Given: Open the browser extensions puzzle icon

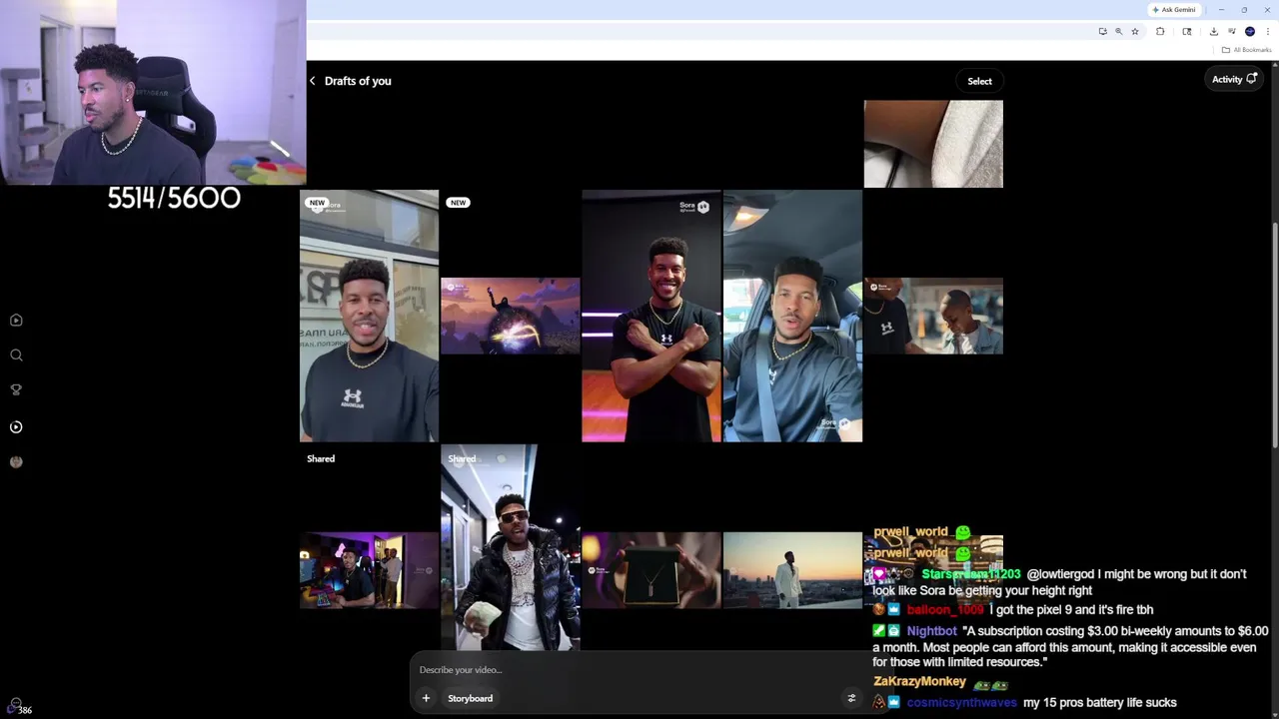Looking at the screenshot, I should 1160,32.
